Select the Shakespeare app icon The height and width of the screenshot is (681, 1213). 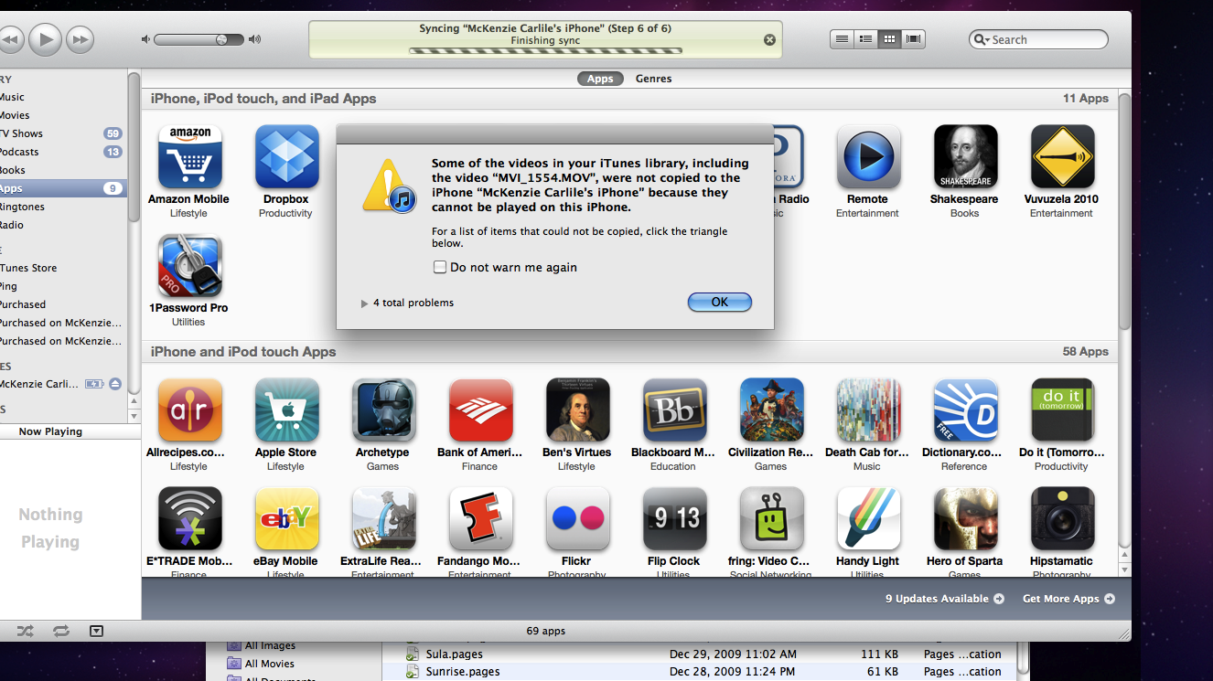pos(965,157)
